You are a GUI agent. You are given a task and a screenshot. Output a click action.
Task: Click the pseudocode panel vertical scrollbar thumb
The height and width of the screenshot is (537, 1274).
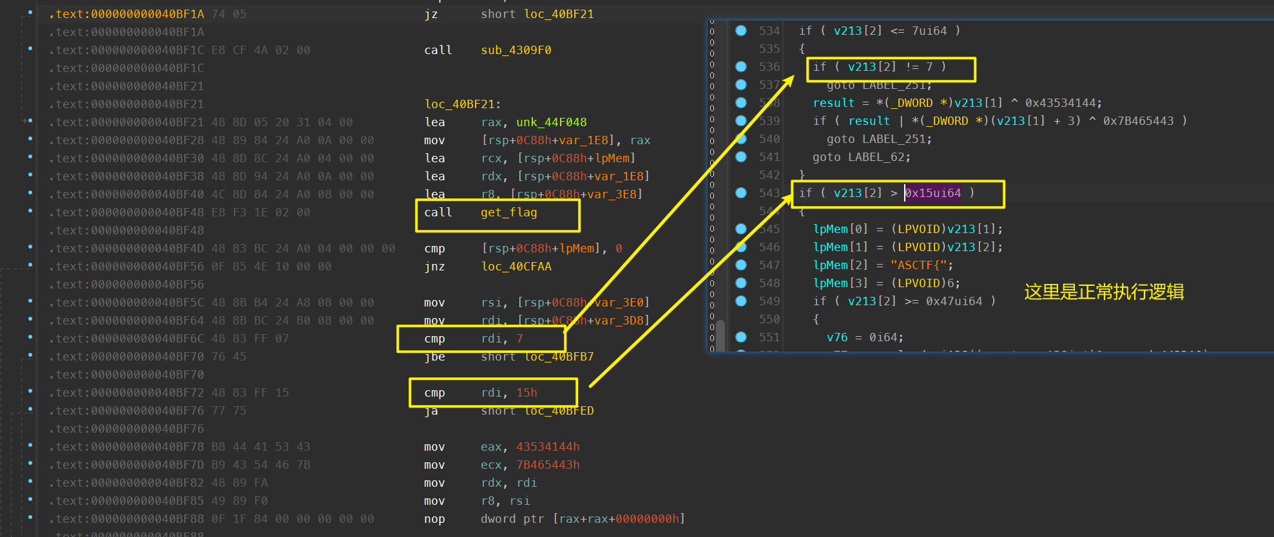[x=720, y=335]
